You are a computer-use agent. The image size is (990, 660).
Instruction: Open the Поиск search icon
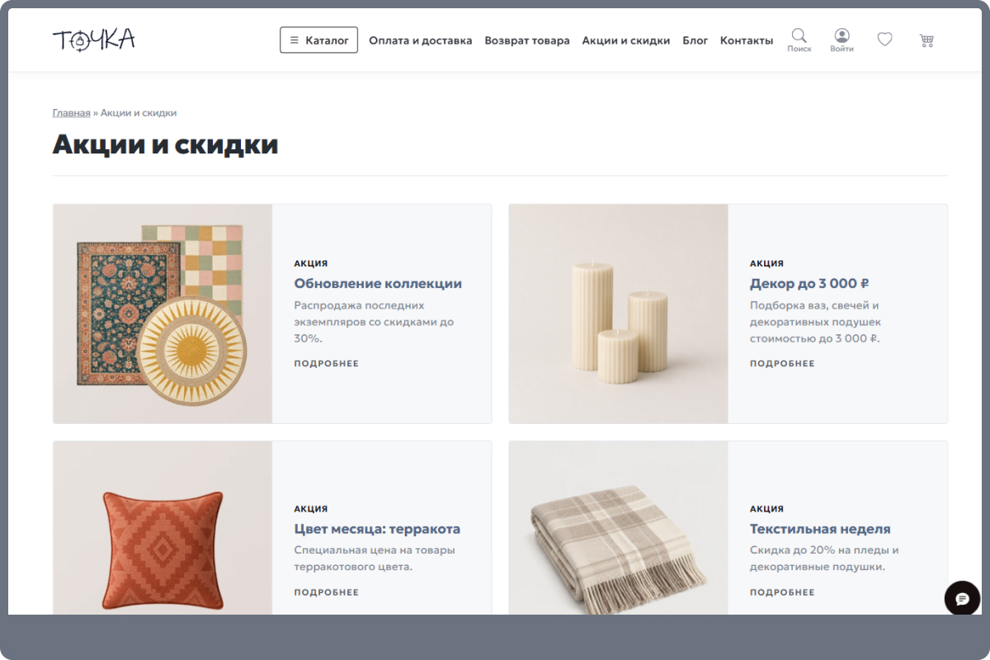799,40
